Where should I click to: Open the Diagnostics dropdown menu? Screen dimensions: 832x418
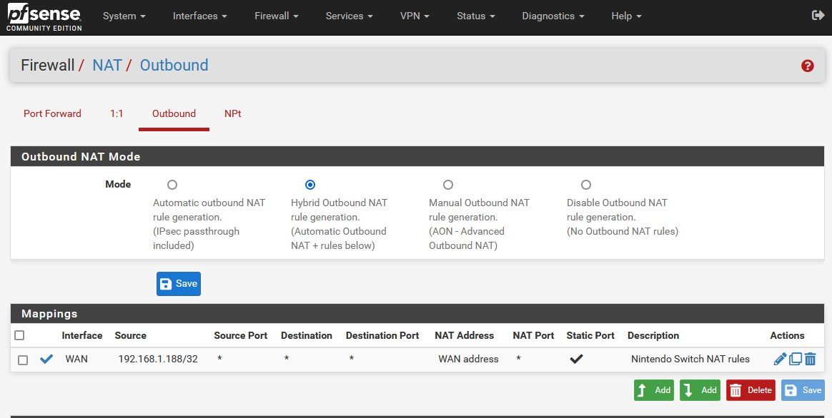coord(553,16)
